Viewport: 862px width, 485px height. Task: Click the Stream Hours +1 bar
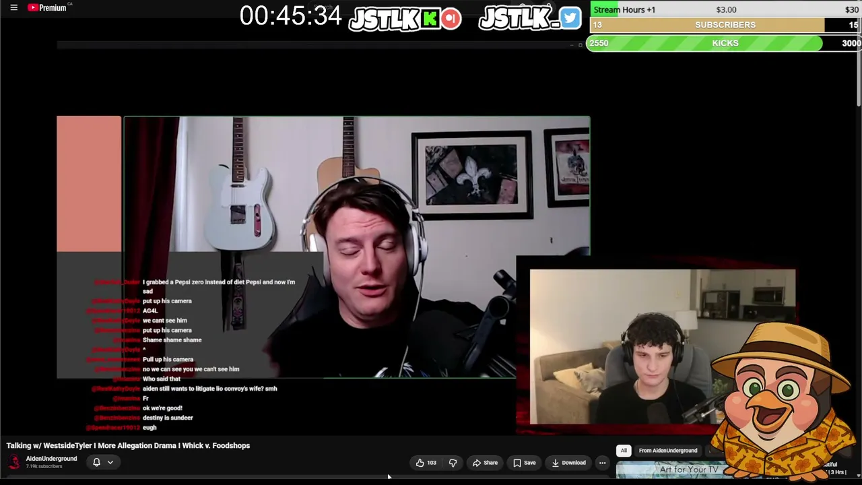(725, 9)
